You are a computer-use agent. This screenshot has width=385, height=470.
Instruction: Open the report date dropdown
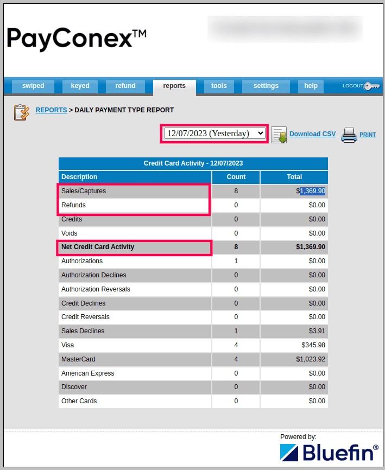tap(214, 133)
